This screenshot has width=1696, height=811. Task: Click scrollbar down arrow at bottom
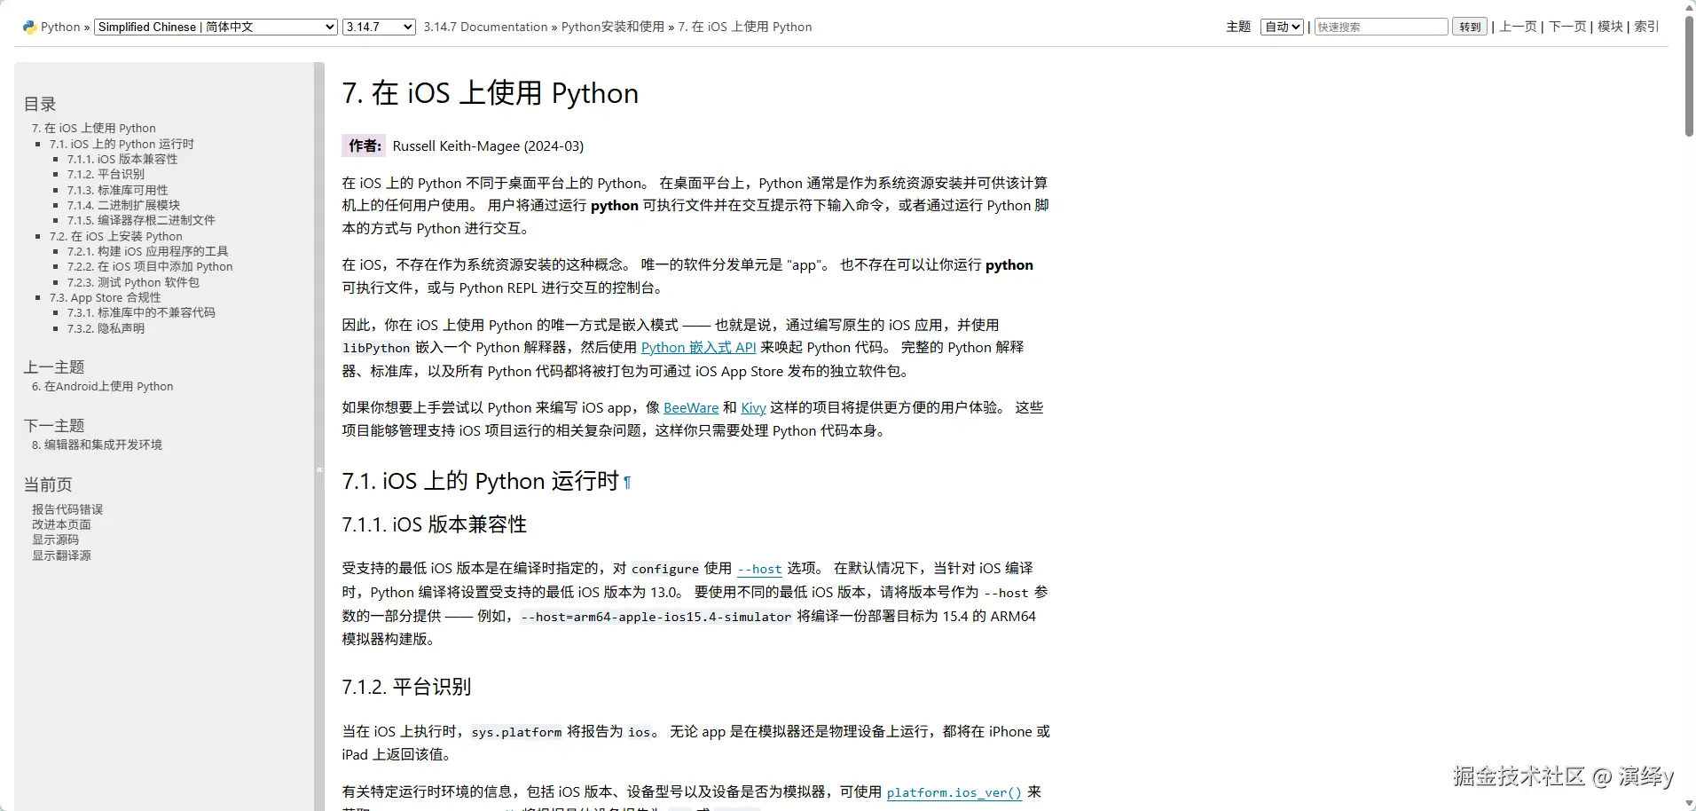(x=1689, y=804)
